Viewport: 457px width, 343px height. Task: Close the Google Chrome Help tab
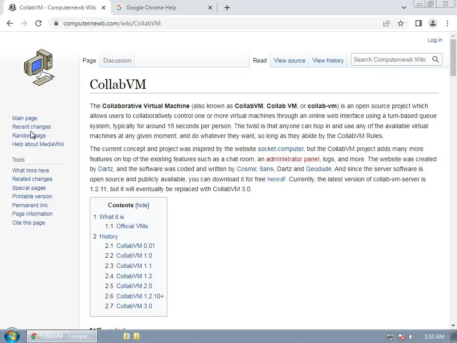coord(210,8)
